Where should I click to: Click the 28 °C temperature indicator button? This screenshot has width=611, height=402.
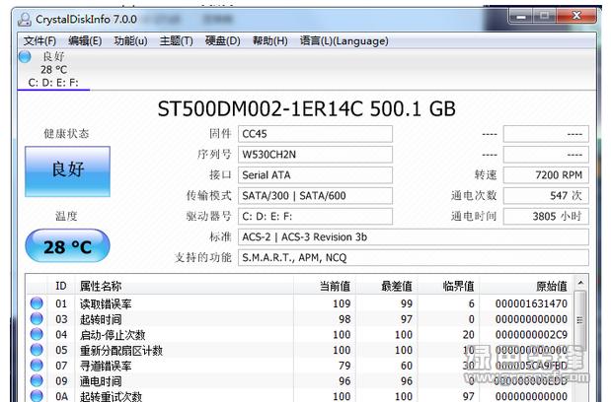[67, 245]
